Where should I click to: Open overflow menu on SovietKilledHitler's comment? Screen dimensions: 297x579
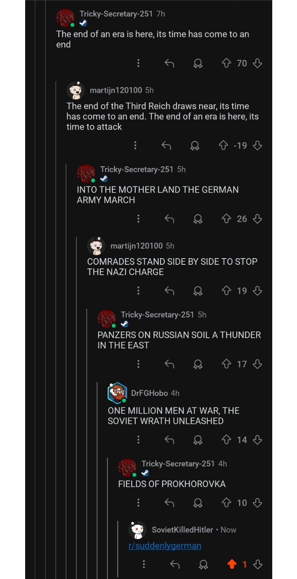144,564
